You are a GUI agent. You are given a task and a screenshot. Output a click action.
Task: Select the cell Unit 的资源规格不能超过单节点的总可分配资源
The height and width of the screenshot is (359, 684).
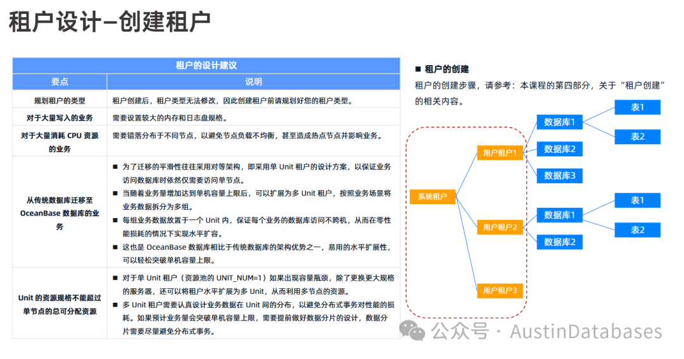point(60,304)
